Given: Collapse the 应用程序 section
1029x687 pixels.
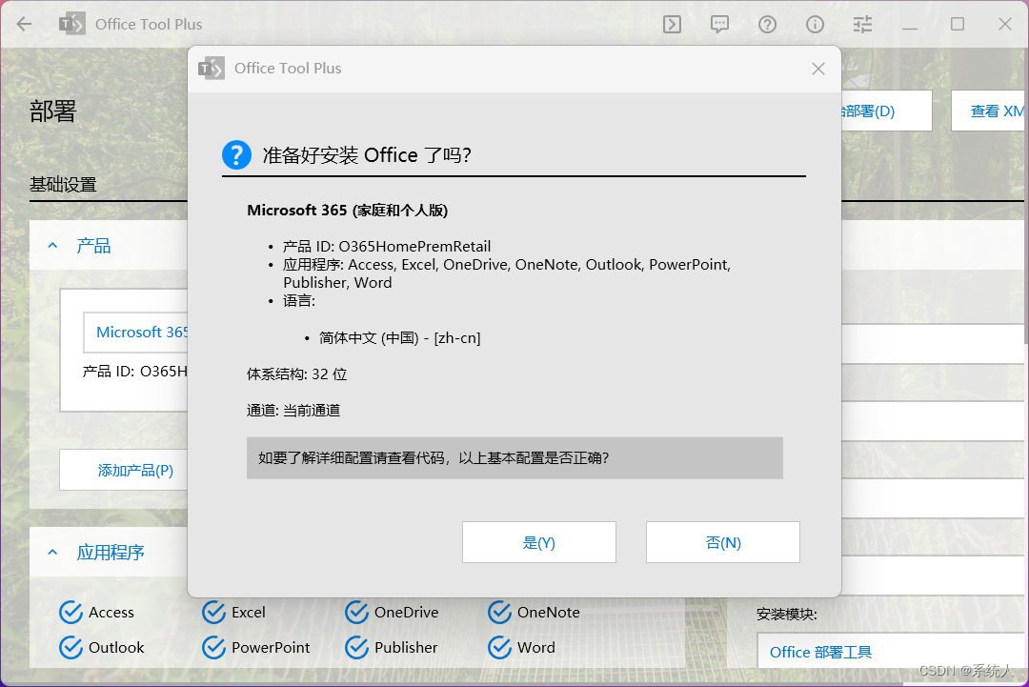Looking at the screenshot, I should pos(52,552).
